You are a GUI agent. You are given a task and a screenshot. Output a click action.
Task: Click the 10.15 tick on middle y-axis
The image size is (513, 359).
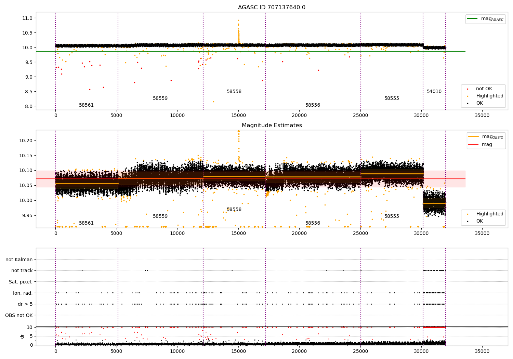tap(26, 156)
